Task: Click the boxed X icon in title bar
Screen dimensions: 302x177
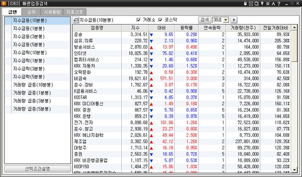Action: (x=251, y=4)
